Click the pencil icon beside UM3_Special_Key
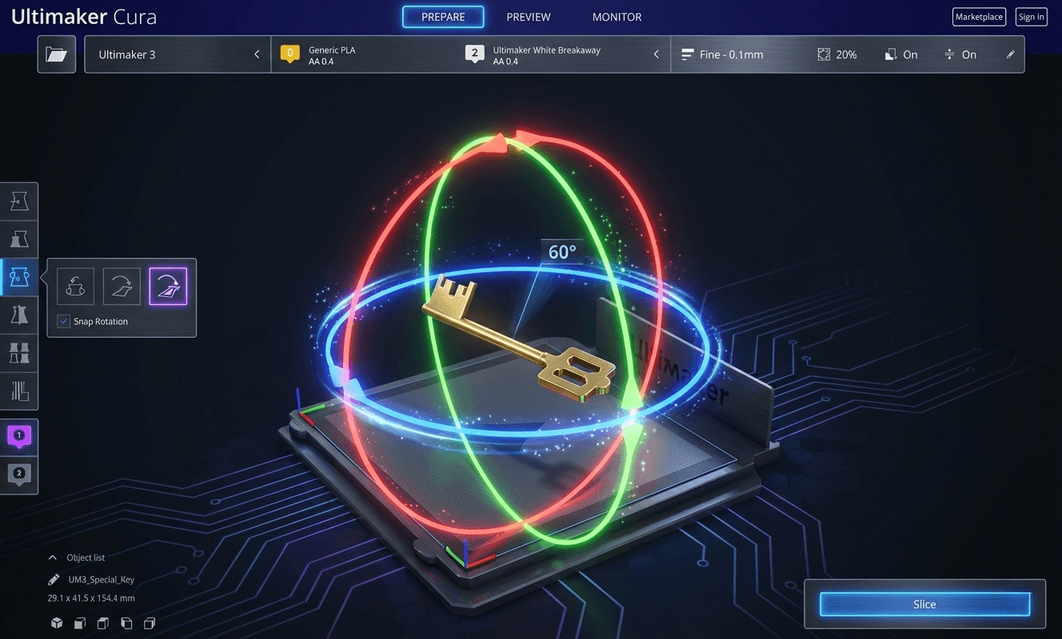 [x=54, y=580]
